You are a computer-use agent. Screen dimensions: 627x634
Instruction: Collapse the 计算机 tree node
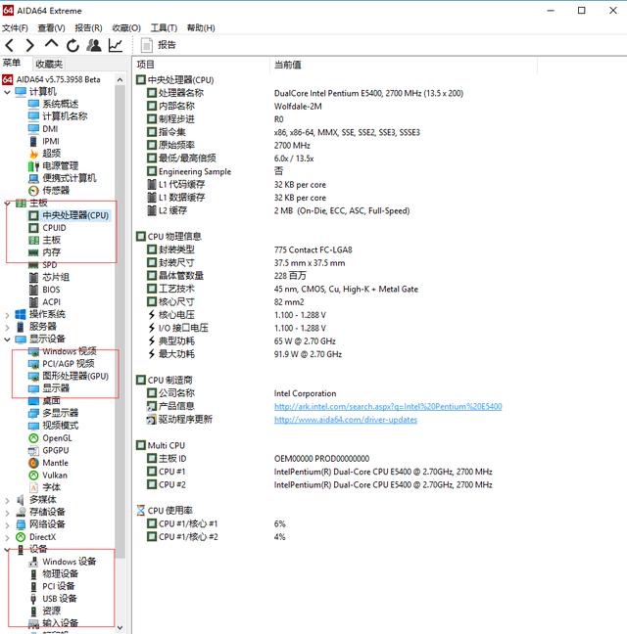click(7, 92)
